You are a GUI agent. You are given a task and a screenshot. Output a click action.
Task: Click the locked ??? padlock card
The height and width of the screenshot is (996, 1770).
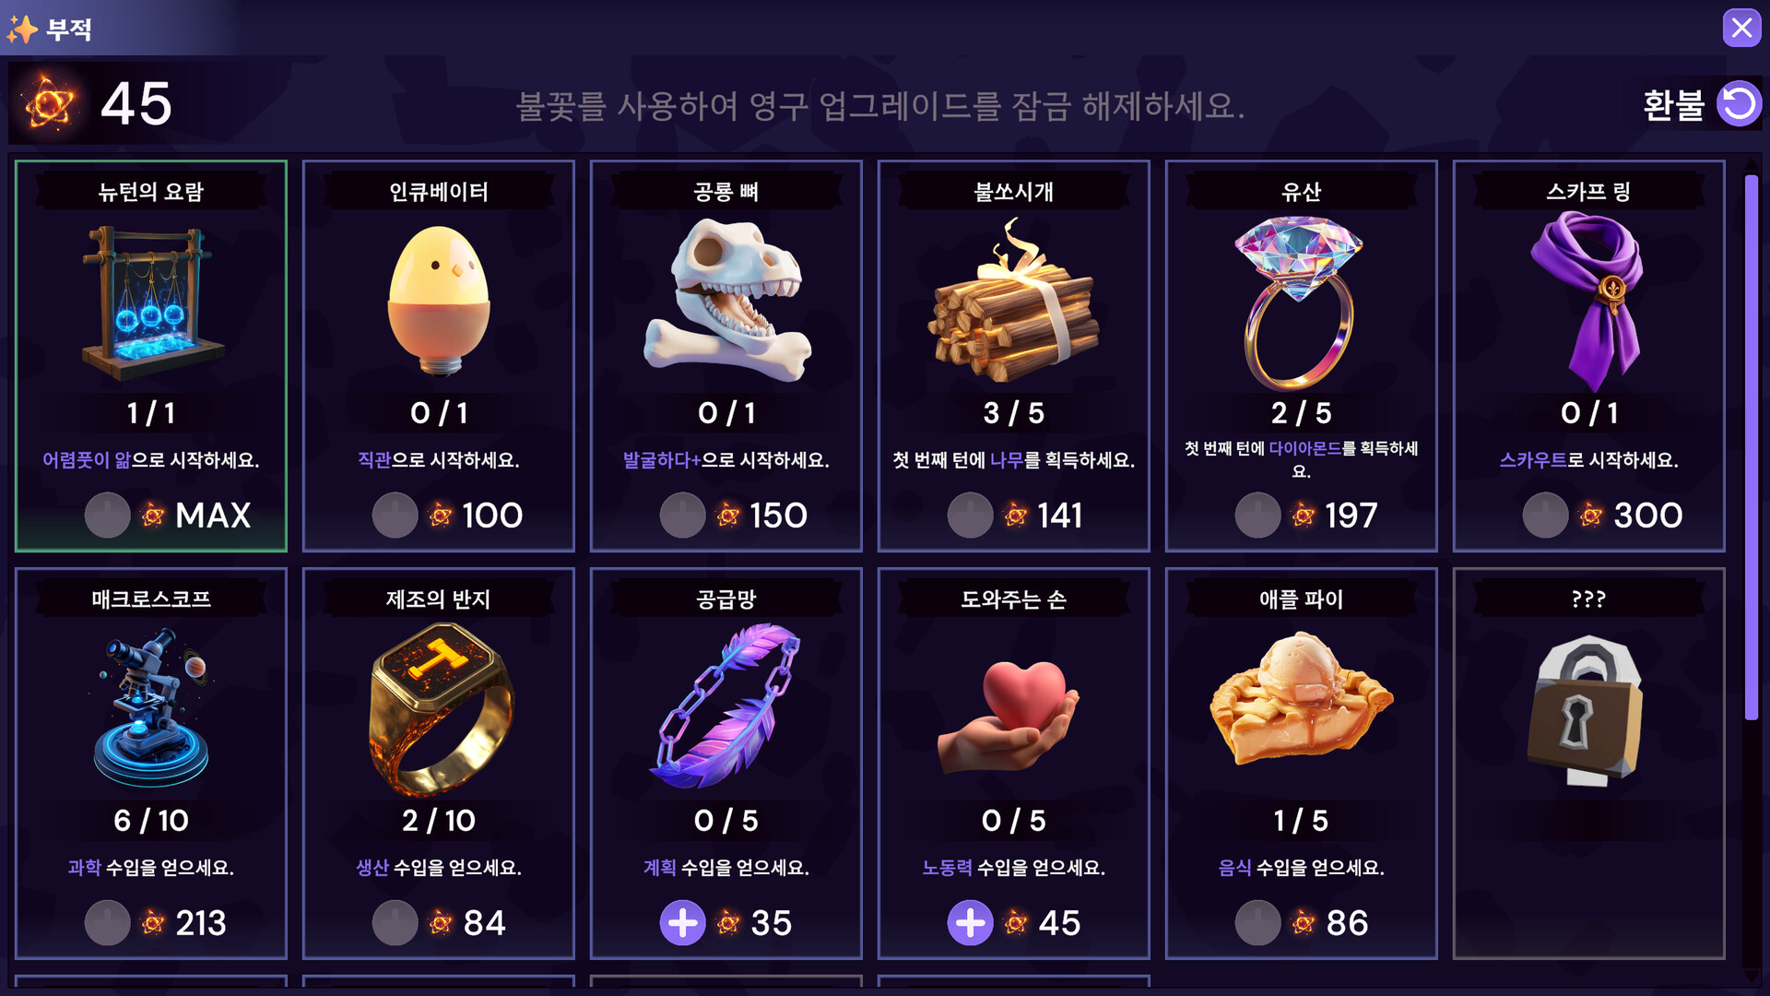(x=1588, y=764)
